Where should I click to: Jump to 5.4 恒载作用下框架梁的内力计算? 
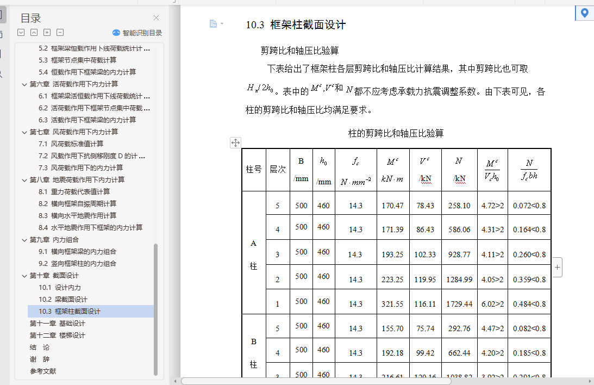coord(87,72)
